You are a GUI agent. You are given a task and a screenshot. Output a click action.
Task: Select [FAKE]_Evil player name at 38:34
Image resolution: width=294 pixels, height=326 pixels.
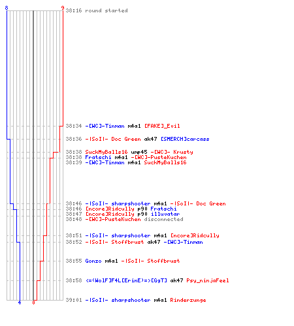(162, 126)
